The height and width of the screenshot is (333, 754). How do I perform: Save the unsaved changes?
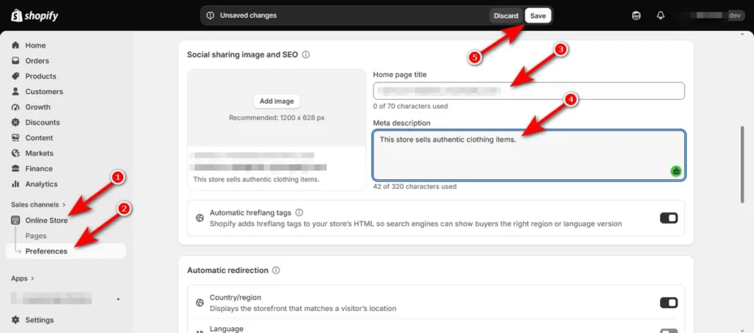538,15
